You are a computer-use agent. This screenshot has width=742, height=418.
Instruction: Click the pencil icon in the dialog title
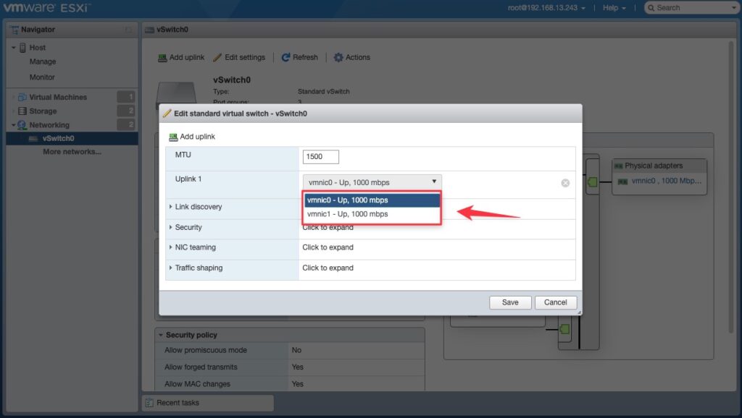point(167,114)
